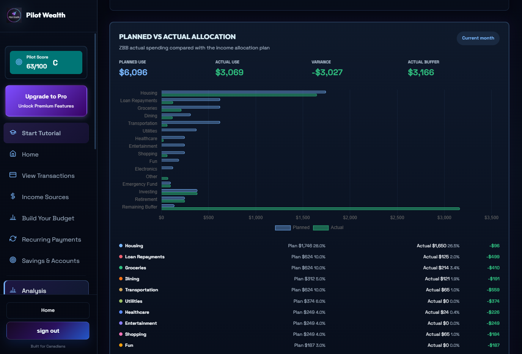Click the -$499 variance value
The image size is (522, 354).
pyautogui.click(x=493, y=257)
